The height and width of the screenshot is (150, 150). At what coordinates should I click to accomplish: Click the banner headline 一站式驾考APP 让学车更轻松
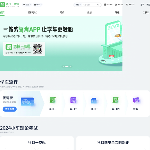click(x=38, y=30)
